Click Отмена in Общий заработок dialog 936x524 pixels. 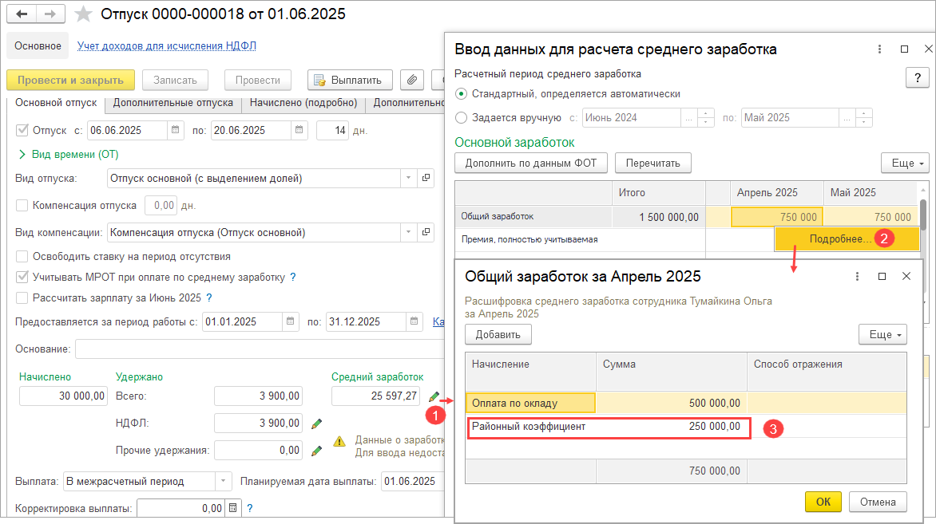coord(878,502)
